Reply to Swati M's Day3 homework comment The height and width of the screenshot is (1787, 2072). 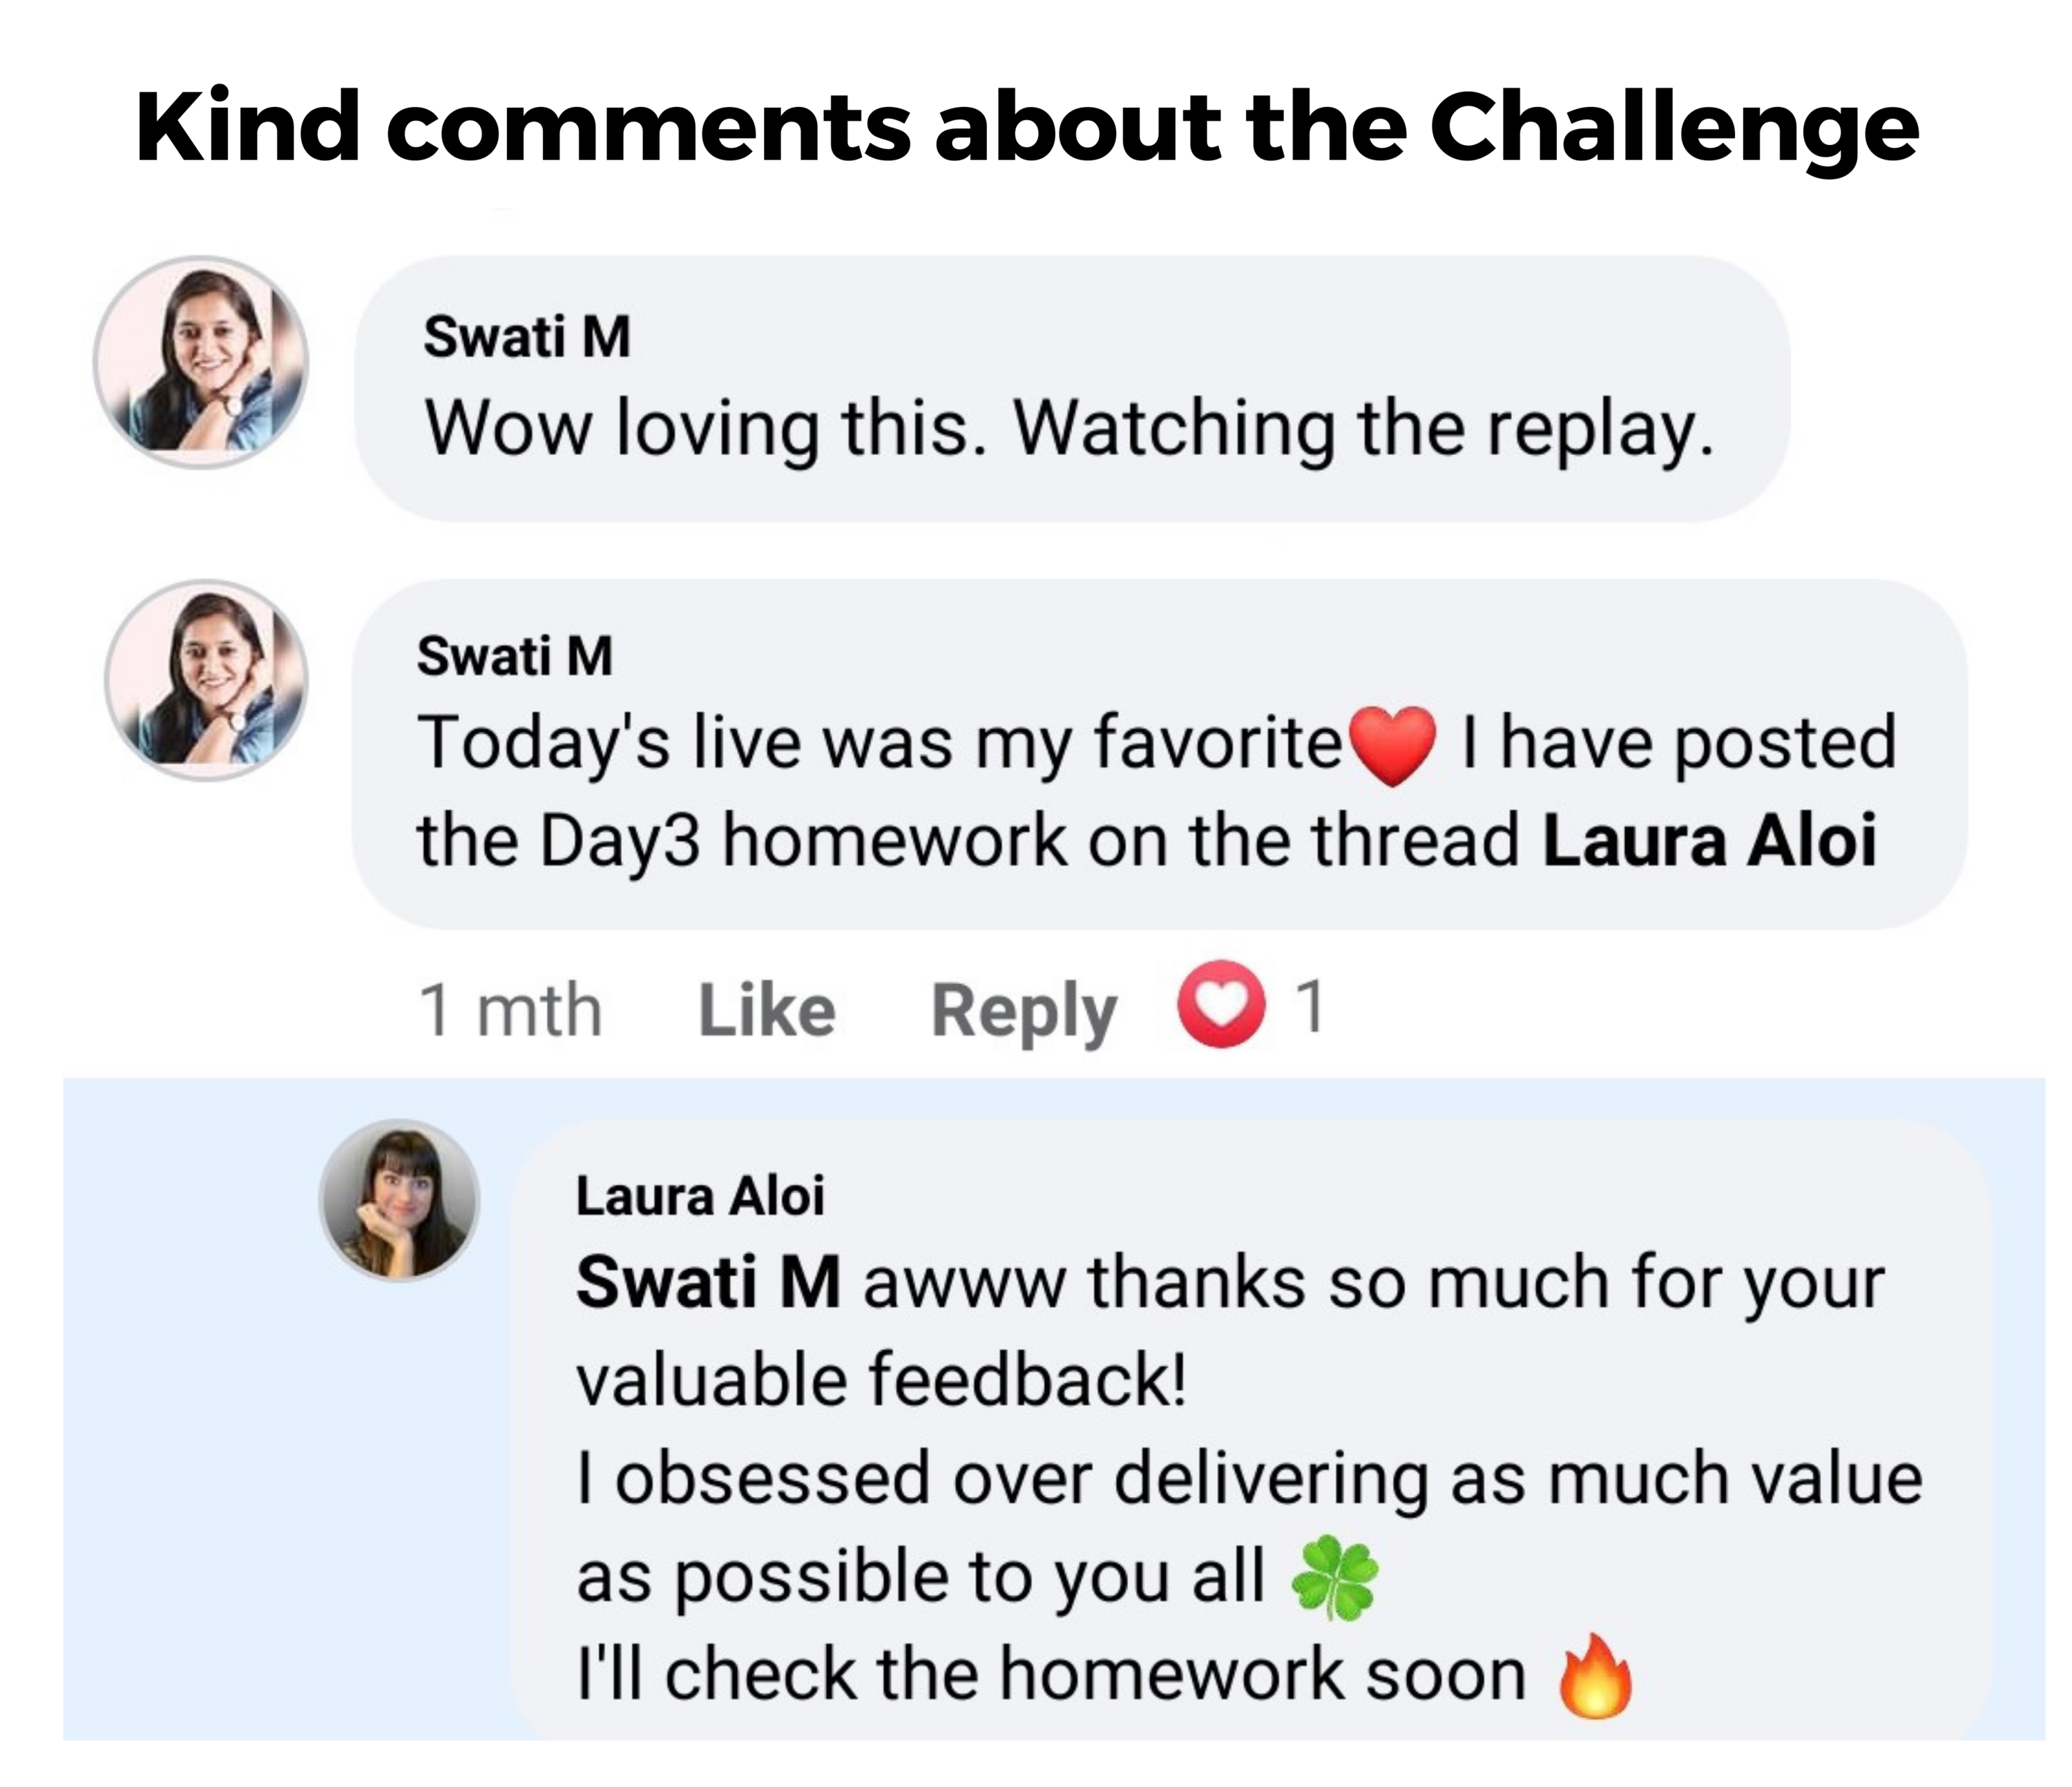(1023, 1012)
